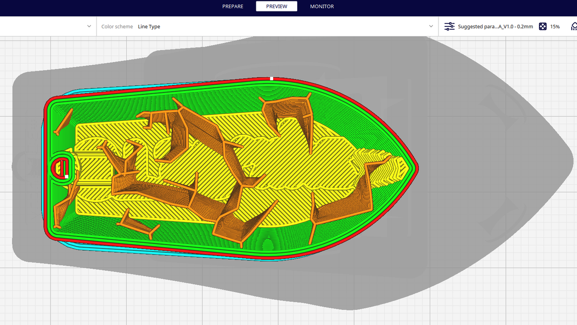Open the Color scheme Line Type dropdown
Image resolution: width=577 pixels, height=325 pixels.
tap(149, 26)
